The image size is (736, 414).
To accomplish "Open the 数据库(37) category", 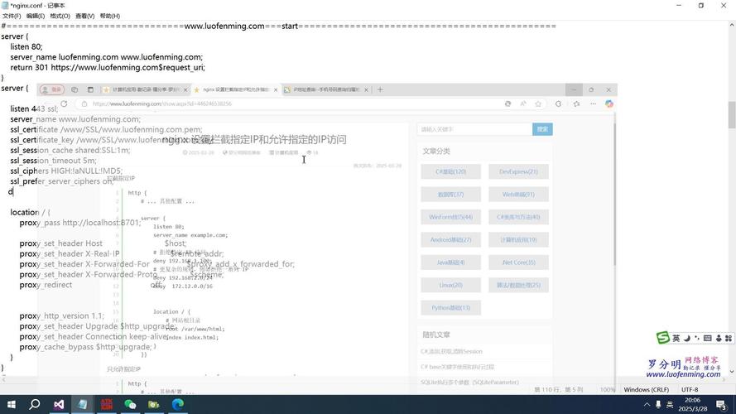I will click(450, 195).
